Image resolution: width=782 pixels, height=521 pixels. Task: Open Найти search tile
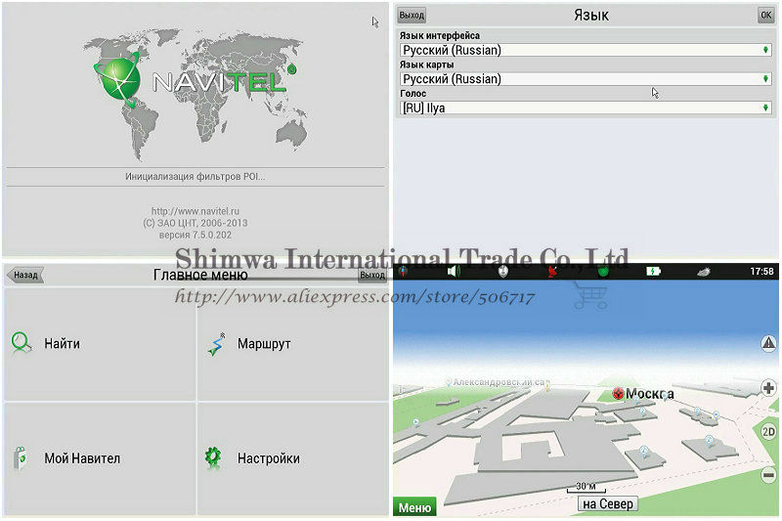100,344
